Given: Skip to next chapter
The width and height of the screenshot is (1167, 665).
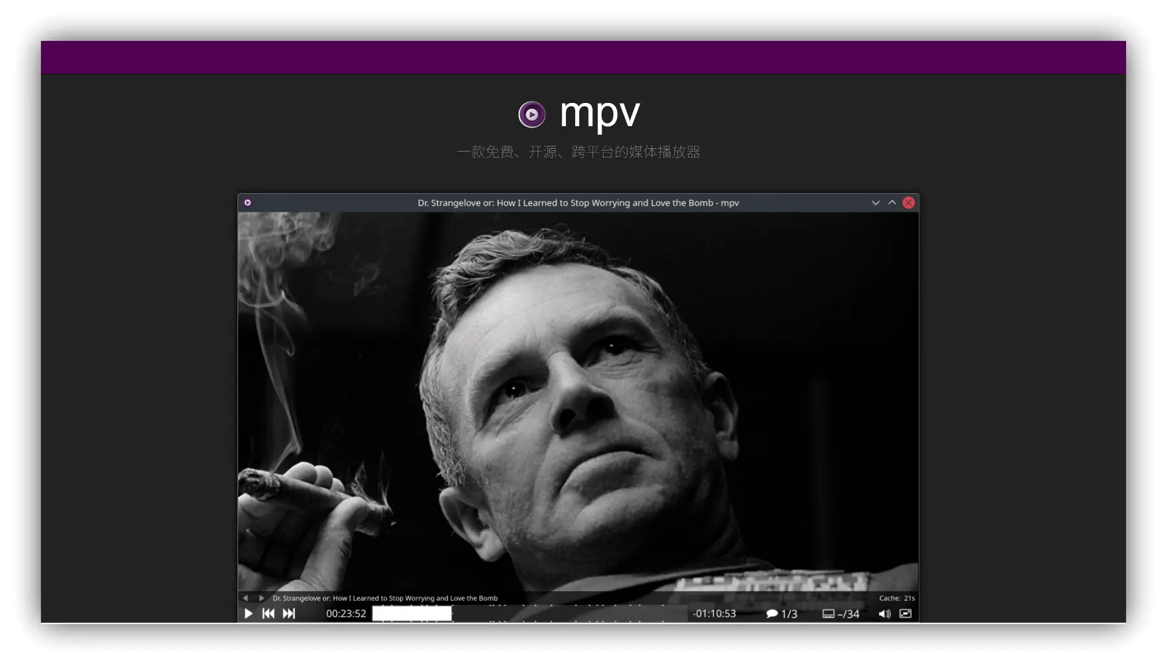Looking at the screenshot, I should pyautogui.click(x=289, y=613).
